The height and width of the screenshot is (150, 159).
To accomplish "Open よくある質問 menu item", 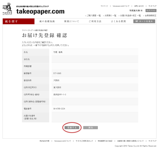I will (118, 21).
